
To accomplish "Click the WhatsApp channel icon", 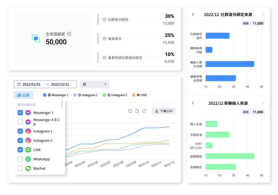I will [x=28, y=159].
